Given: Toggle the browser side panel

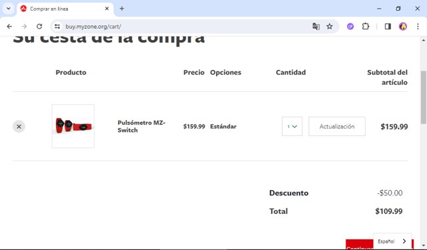Looking at the screenshot, I should 388,27.
